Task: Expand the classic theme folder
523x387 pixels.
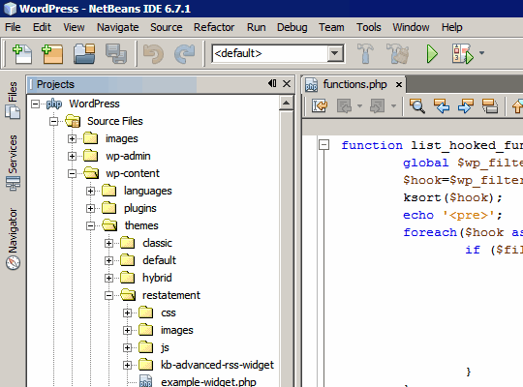Action: 108,244
